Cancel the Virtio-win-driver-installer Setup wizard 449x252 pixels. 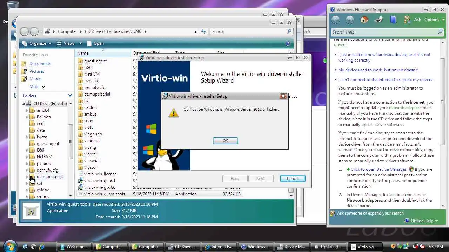click(293, 178)
